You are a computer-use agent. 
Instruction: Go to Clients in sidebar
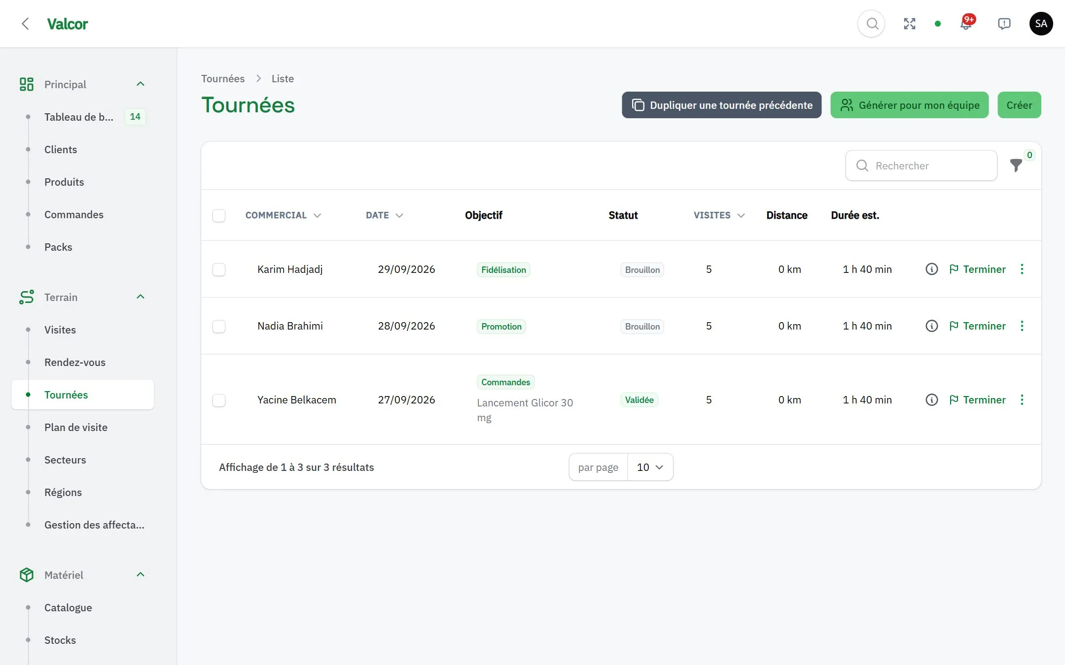click(83, 149)
